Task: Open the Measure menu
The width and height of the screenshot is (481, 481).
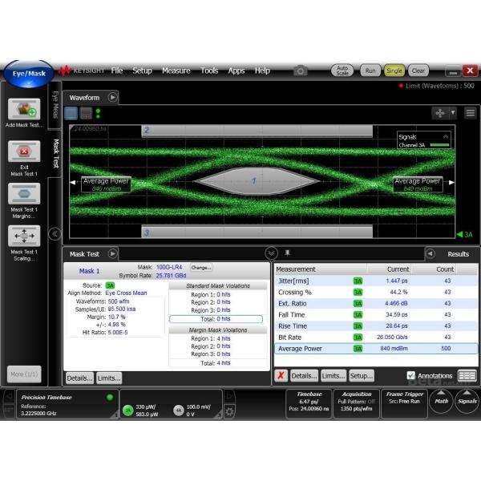Action: [x=176, y=71]
